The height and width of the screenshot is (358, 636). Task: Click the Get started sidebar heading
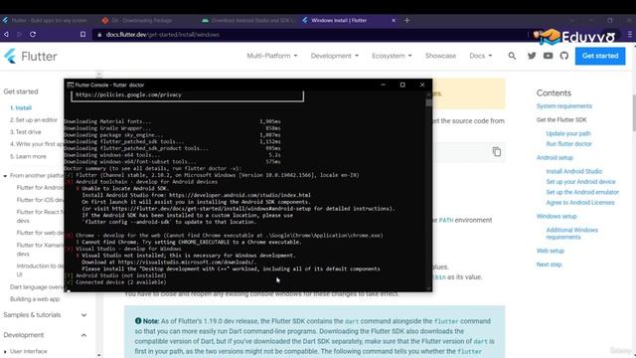(21, 91)
